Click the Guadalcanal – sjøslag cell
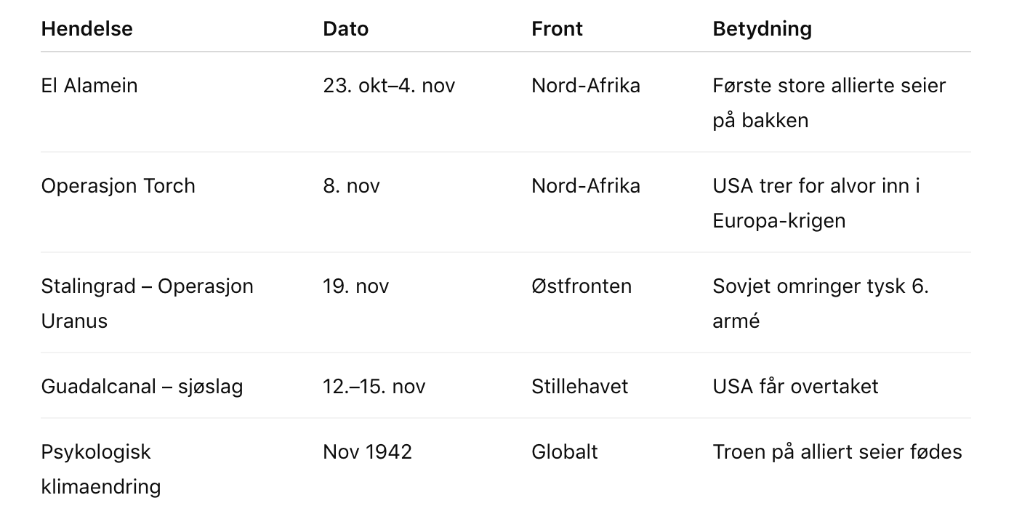Screen dimensions: 1022x527 coord(142,386)
